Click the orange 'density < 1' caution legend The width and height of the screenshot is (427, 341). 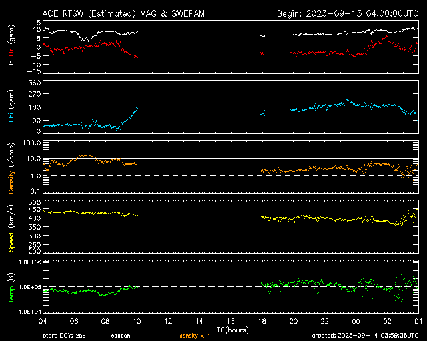click(195, 336)
